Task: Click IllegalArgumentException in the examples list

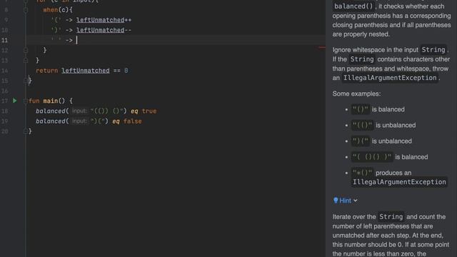Action: tap(399, 182)
